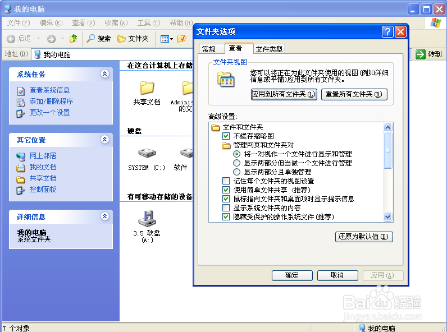This screenshot has width=447, height=332.
Task: Open the 共享文档 folder icon in main pane
Action: 147,87
